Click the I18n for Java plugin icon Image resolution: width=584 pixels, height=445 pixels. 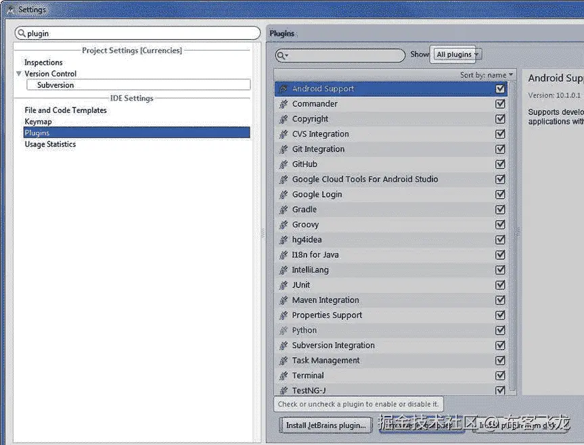point(284,255)
